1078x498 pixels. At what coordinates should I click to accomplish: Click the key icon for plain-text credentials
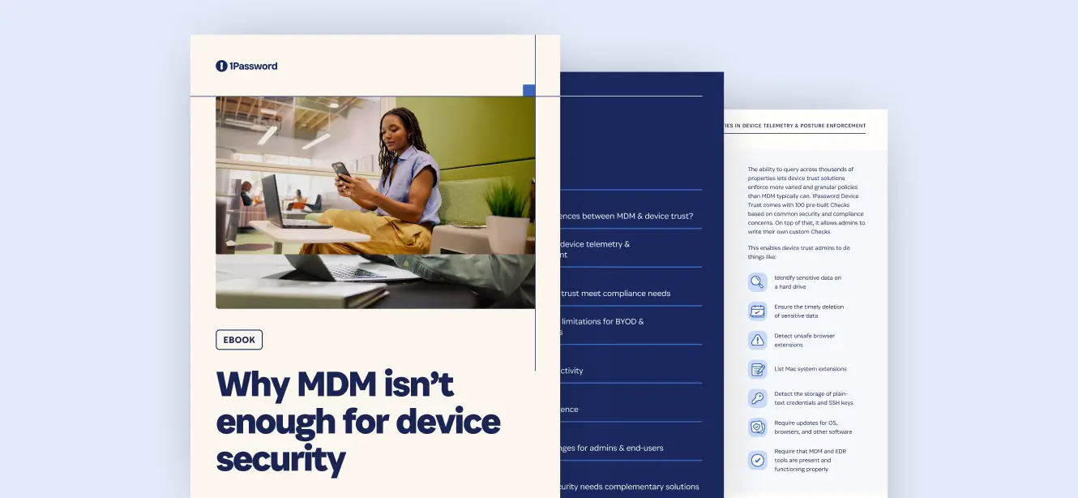(x=757, y=398)
